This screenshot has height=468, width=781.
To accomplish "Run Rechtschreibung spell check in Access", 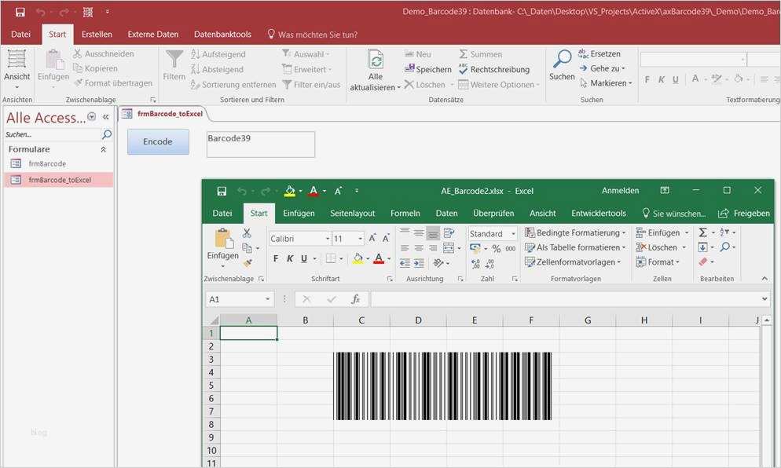I will pos(493,69).
